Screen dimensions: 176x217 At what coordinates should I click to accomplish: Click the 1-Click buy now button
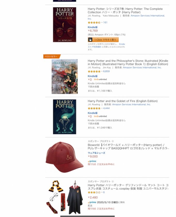103,40
